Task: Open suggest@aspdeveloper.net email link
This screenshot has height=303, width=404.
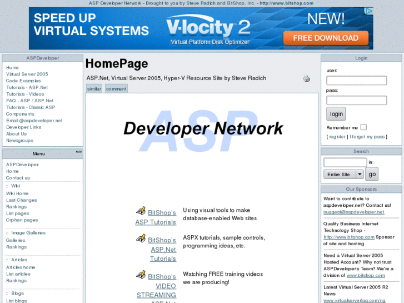Action: [x=354, y=212]
